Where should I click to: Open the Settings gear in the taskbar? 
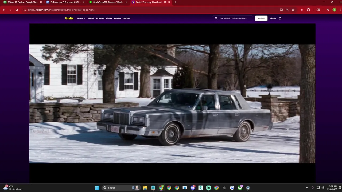tap(248, 188)
